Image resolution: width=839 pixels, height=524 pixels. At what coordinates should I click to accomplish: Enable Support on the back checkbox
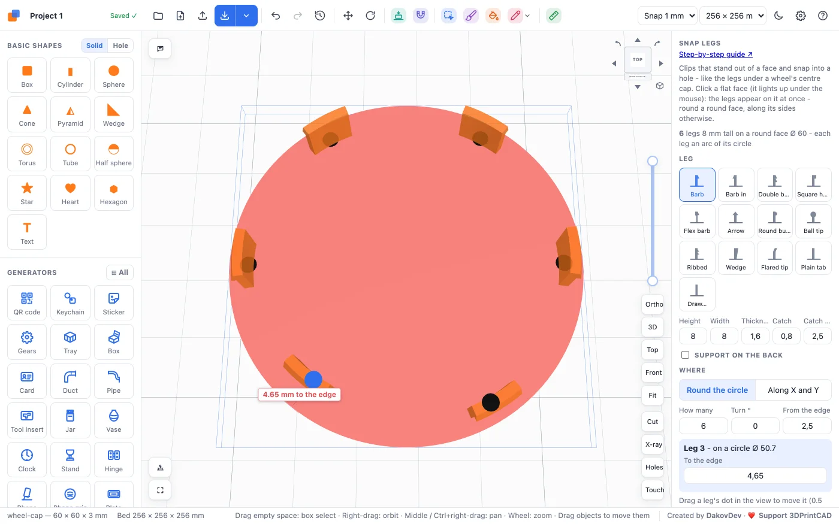coord(685,355)
